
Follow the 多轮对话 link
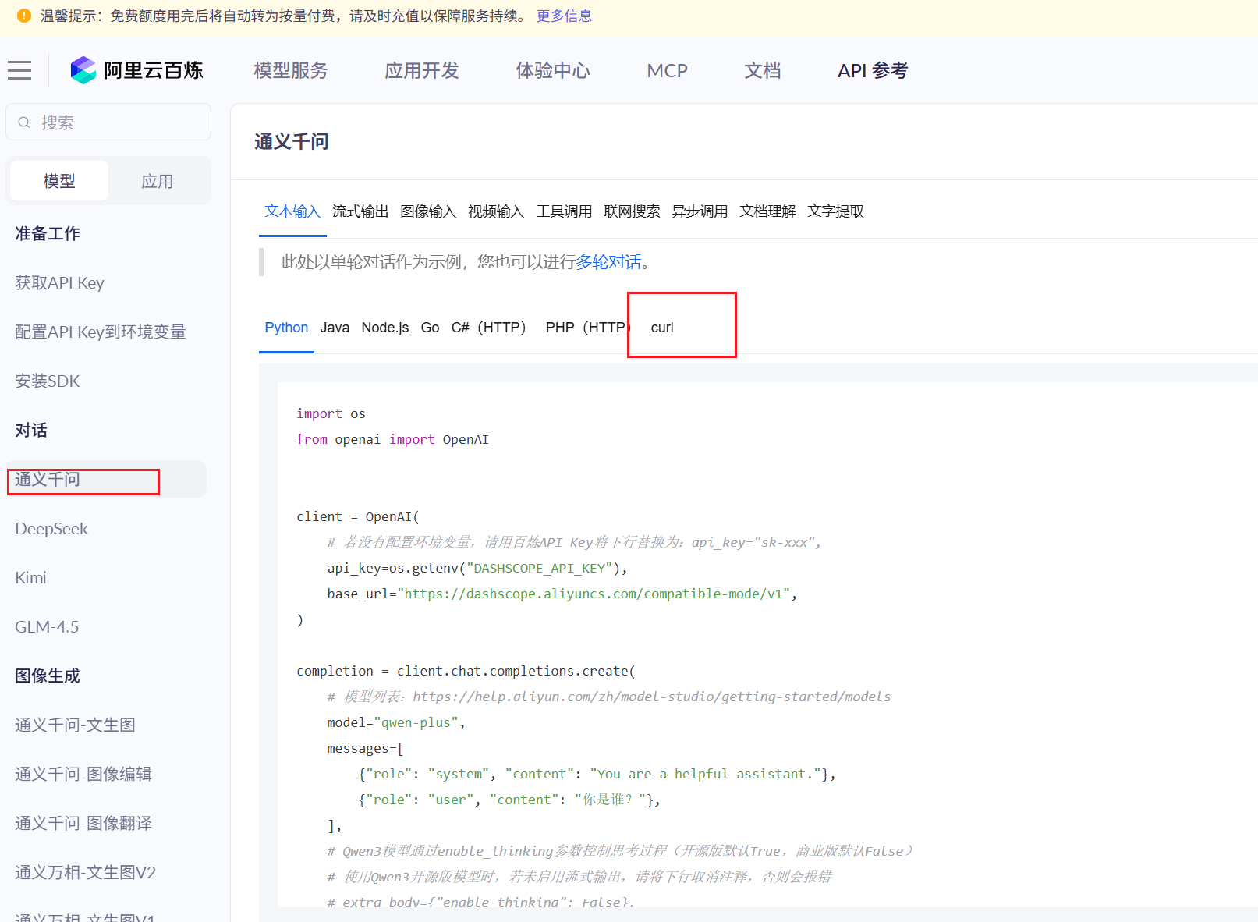(x=608, y=261)
